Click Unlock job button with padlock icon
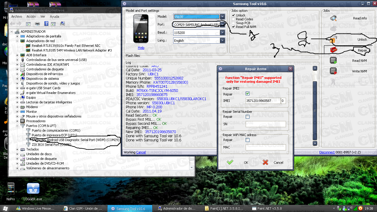Viewport: 377px width, 212px height. tap(349, 39)
